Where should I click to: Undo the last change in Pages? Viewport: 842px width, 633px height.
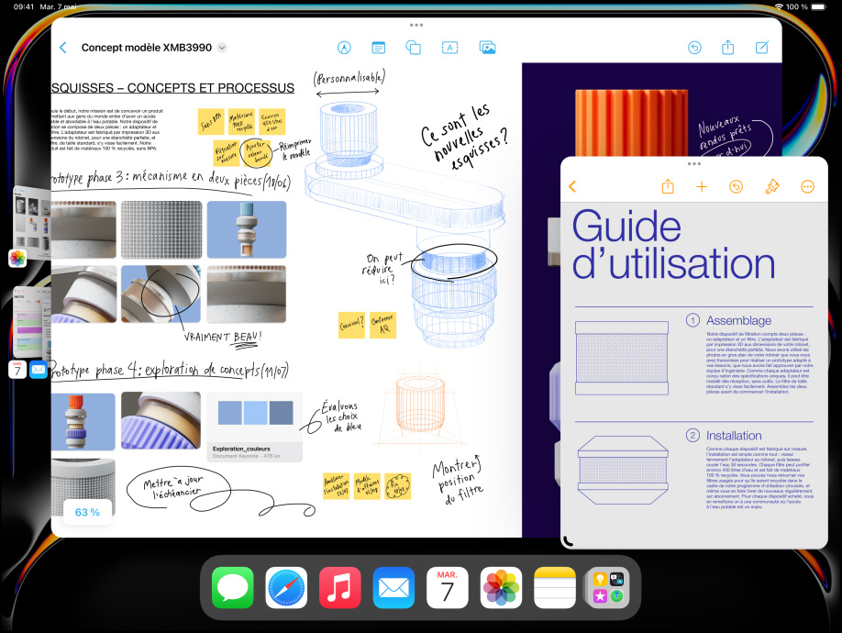736,186
